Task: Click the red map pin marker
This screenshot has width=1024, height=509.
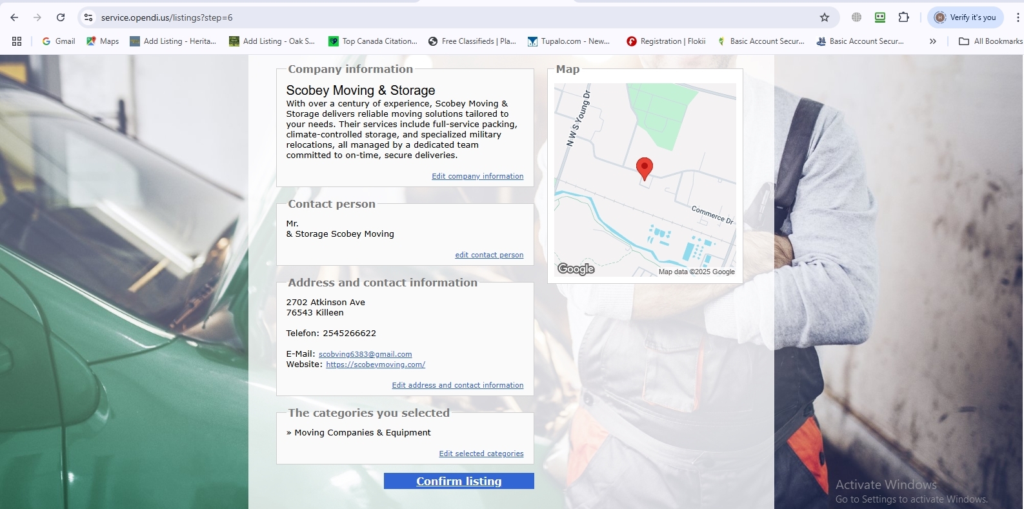Action: click(x=645, y=169)
